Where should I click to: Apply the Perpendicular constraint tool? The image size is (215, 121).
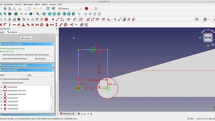[23, 25]
